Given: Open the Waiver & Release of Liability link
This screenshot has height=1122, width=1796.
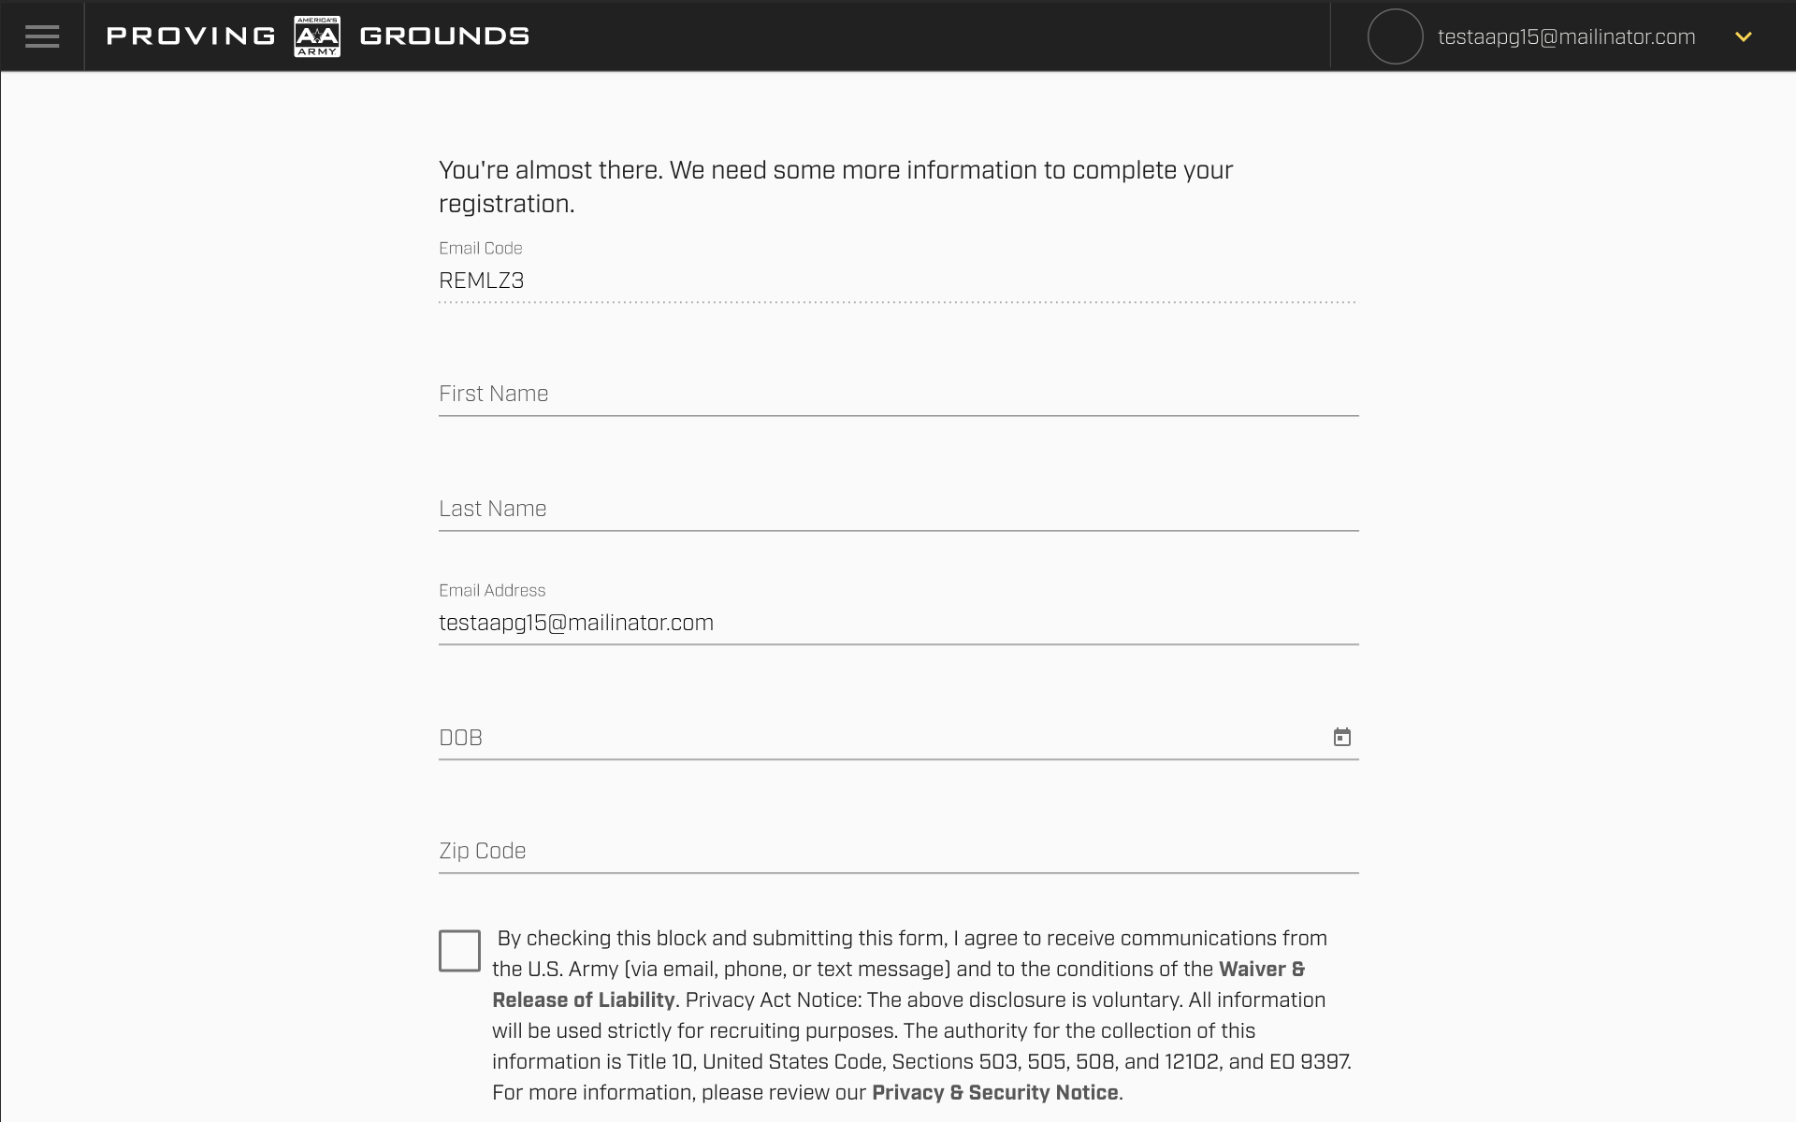Looking at the screenshot, I should (898, 985).
